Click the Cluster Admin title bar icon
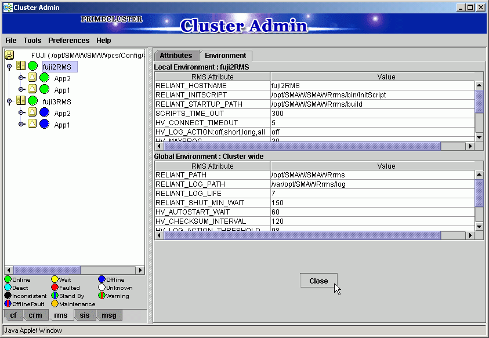Viewport: 489px width, 338px height. (8, 8)
